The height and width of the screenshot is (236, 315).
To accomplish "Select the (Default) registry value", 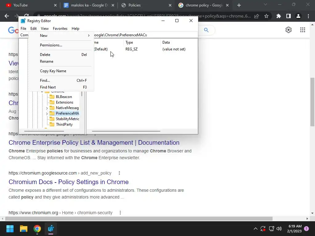I will tap(101, 49).
